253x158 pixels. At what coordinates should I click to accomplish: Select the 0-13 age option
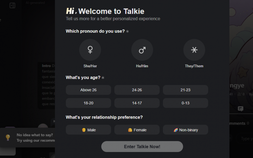tap(185, 103)
